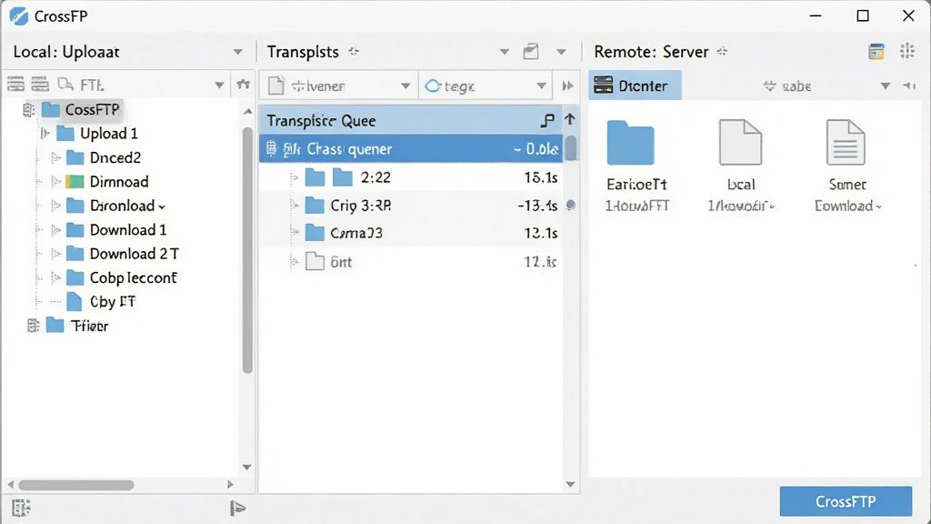Click the first list view icon in local toolbar
This screenshot has width=931, height=524.
16,85
